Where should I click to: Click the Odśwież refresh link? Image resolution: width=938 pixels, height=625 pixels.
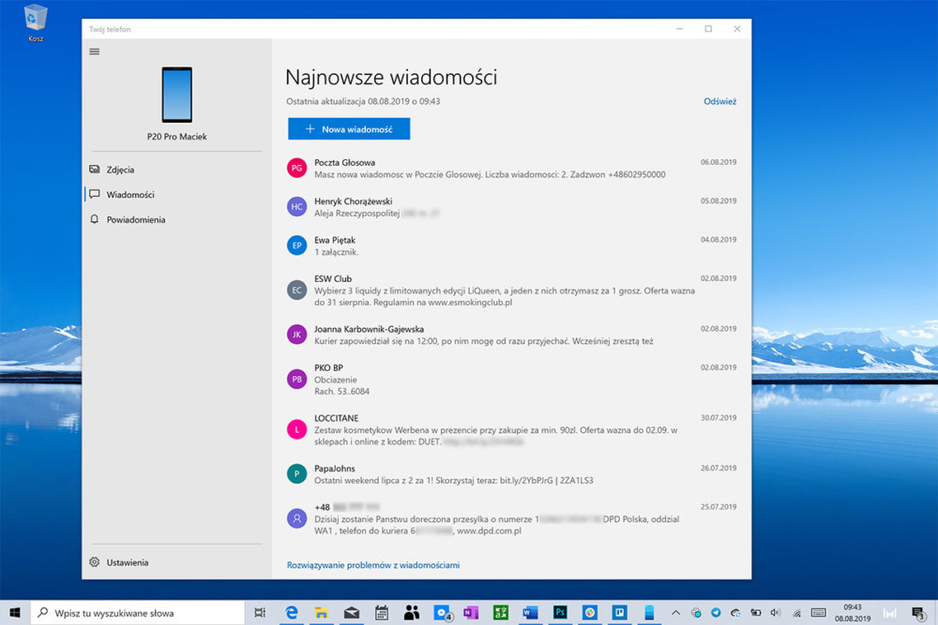pos(719,101)
